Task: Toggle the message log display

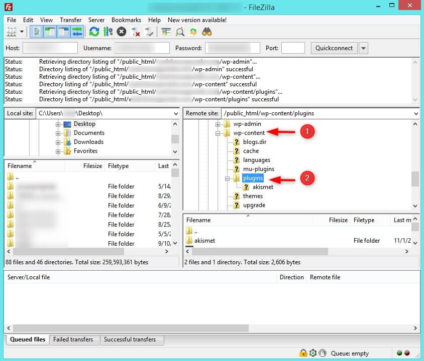Action: [37, 32]
